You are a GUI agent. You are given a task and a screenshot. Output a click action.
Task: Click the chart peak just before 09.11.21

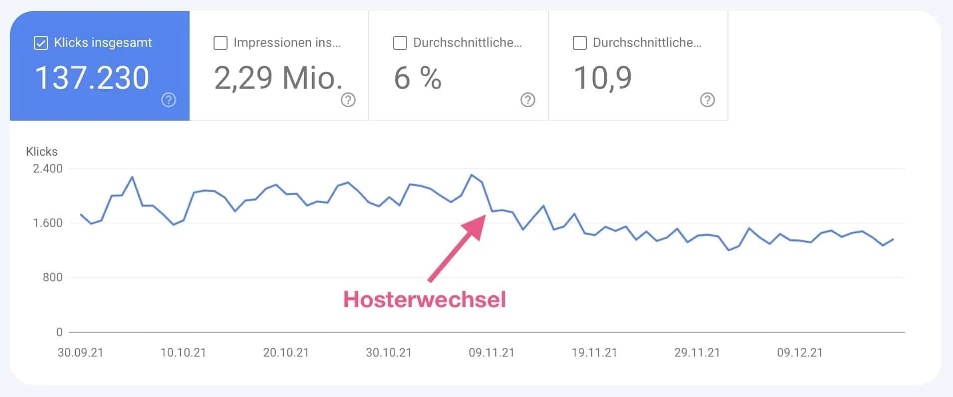(x=472, y=176)
